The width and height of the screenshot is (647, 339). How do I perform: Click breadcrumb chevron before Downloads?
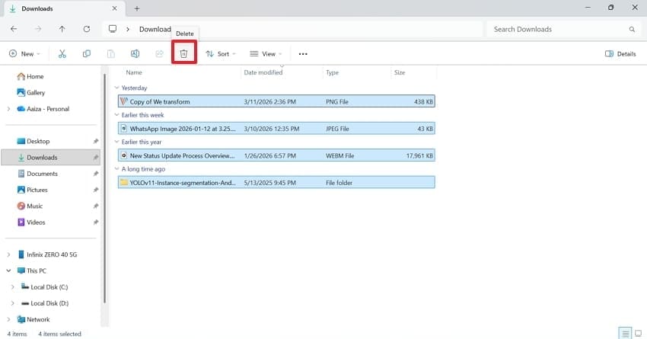128,29
